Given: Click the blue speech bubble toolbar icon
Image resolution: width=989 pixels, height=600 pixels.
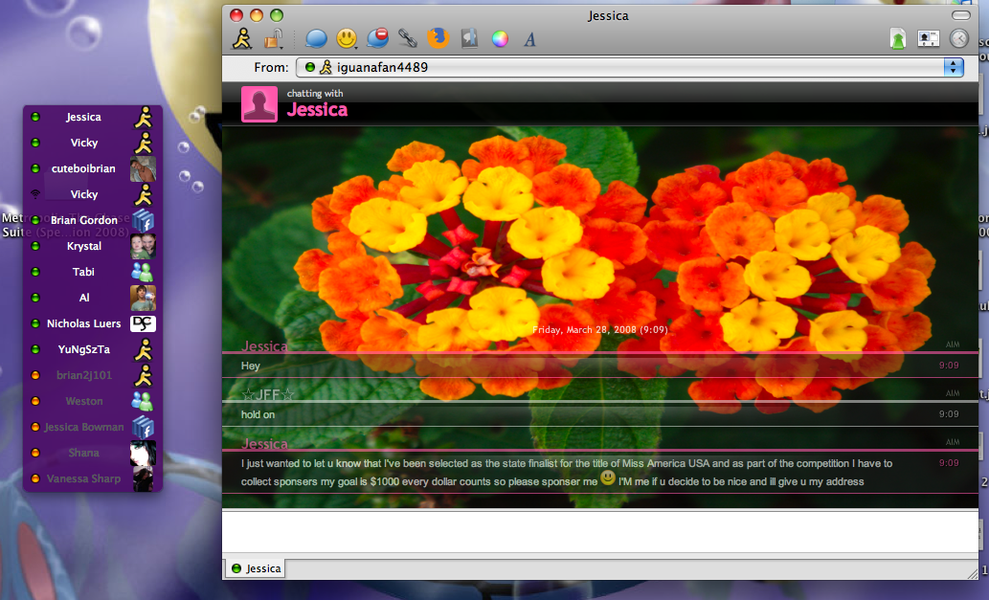Looking at the screenshot, I should [x=316, y=39].
